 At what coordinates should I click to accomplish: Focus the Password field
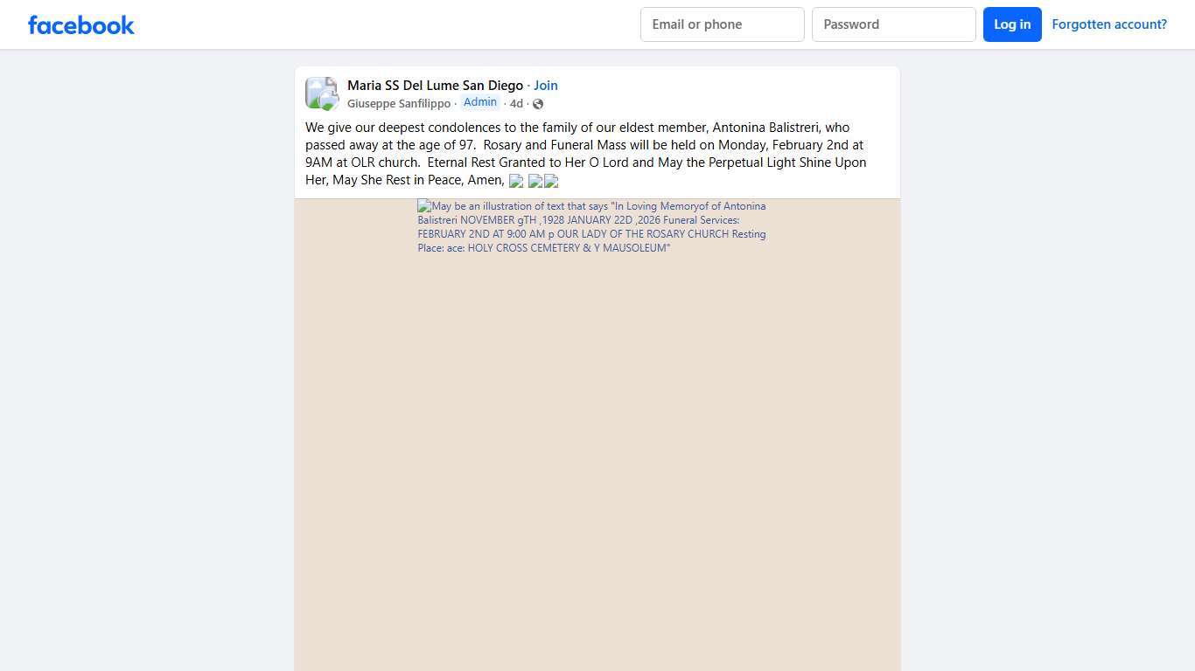[893, 24]
